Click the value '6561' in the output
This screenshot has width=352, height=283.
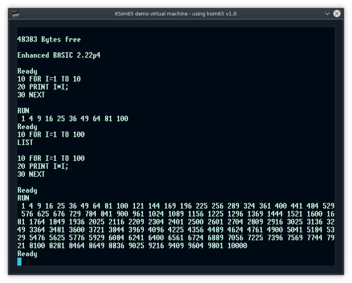(176, 238)
